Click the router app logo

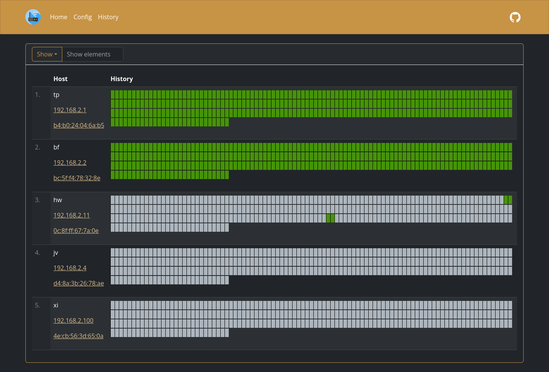click(33, 17)
